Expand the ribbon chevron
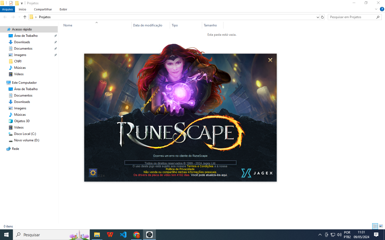The width and height of the screenshot is (385, 240). [x=376, y=9]
